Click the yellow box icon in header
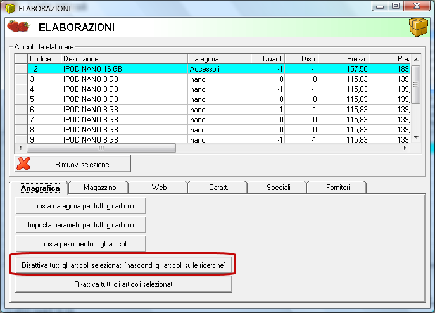 419,27
